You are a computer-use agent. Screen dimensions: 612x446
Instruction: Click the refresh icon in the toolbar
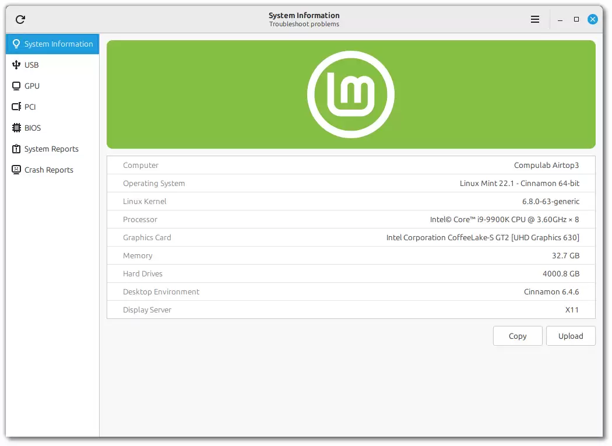tap(20, 19)
